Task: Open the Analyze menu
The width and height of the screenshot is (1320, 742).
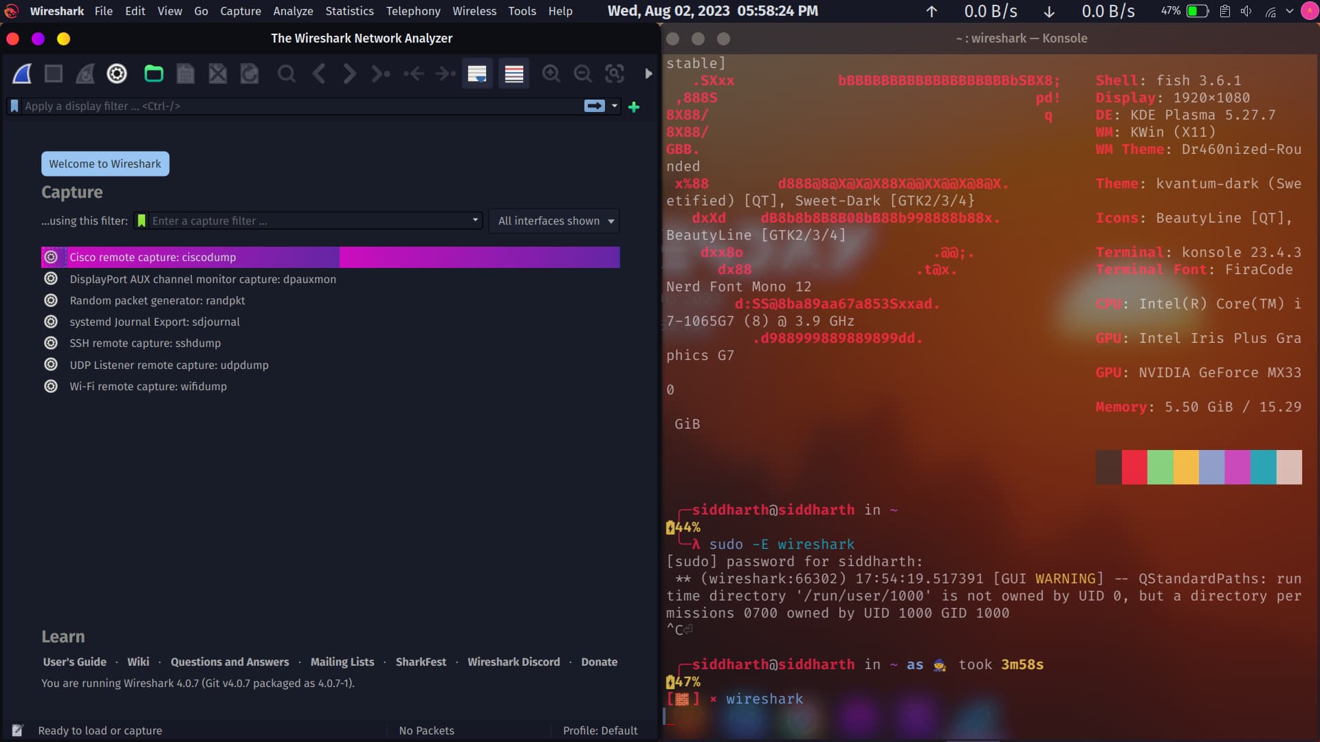Action: tap(293, 11)
